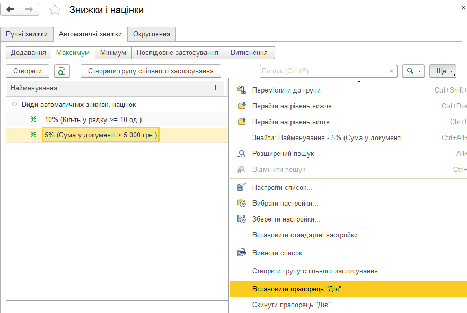Select the Максимум mode toggle
The width and height of the screenshot is (467, 313).
pos(73,52)
